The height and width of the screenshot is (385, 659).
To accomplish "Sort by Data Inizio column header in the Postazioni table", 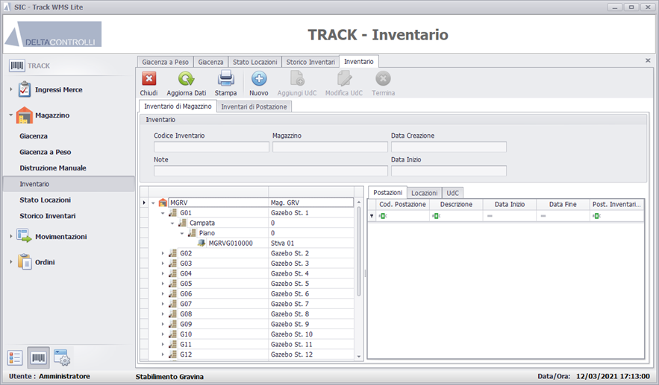I will tap(510, 204).
